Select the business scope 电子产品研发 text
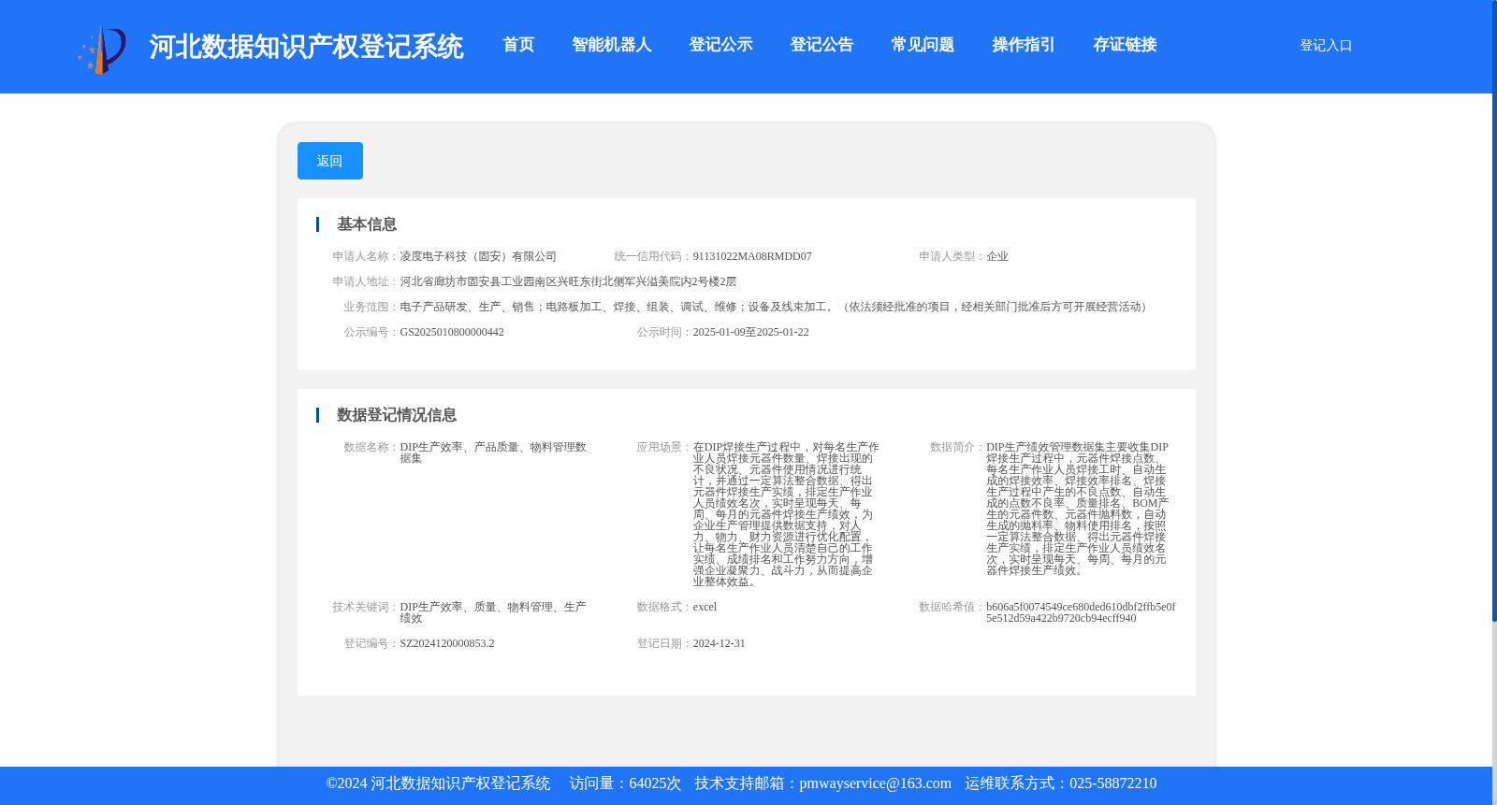 [775, 307]
